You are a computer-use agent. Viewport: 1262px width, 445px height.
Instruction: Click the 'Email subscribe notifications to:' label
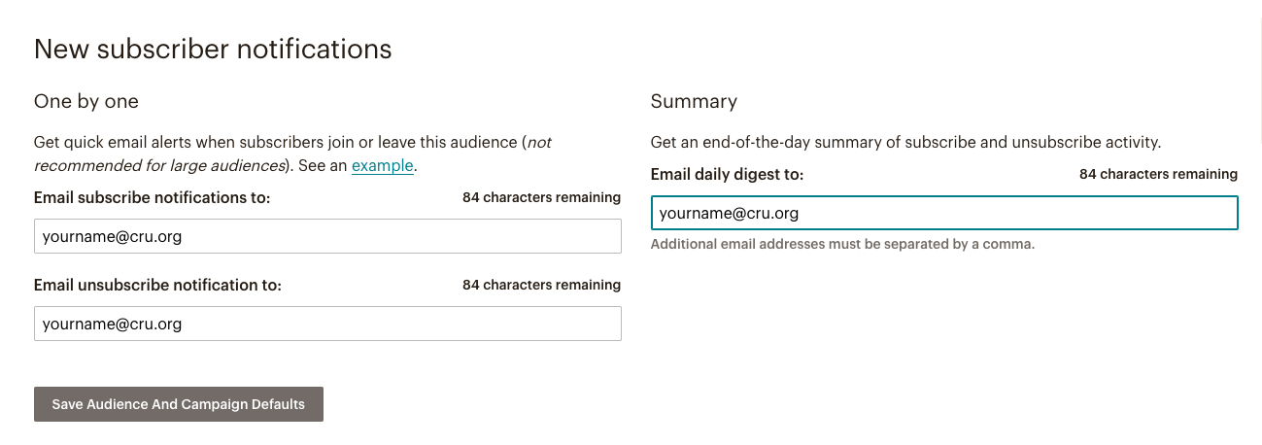click(x=152, y=197)
